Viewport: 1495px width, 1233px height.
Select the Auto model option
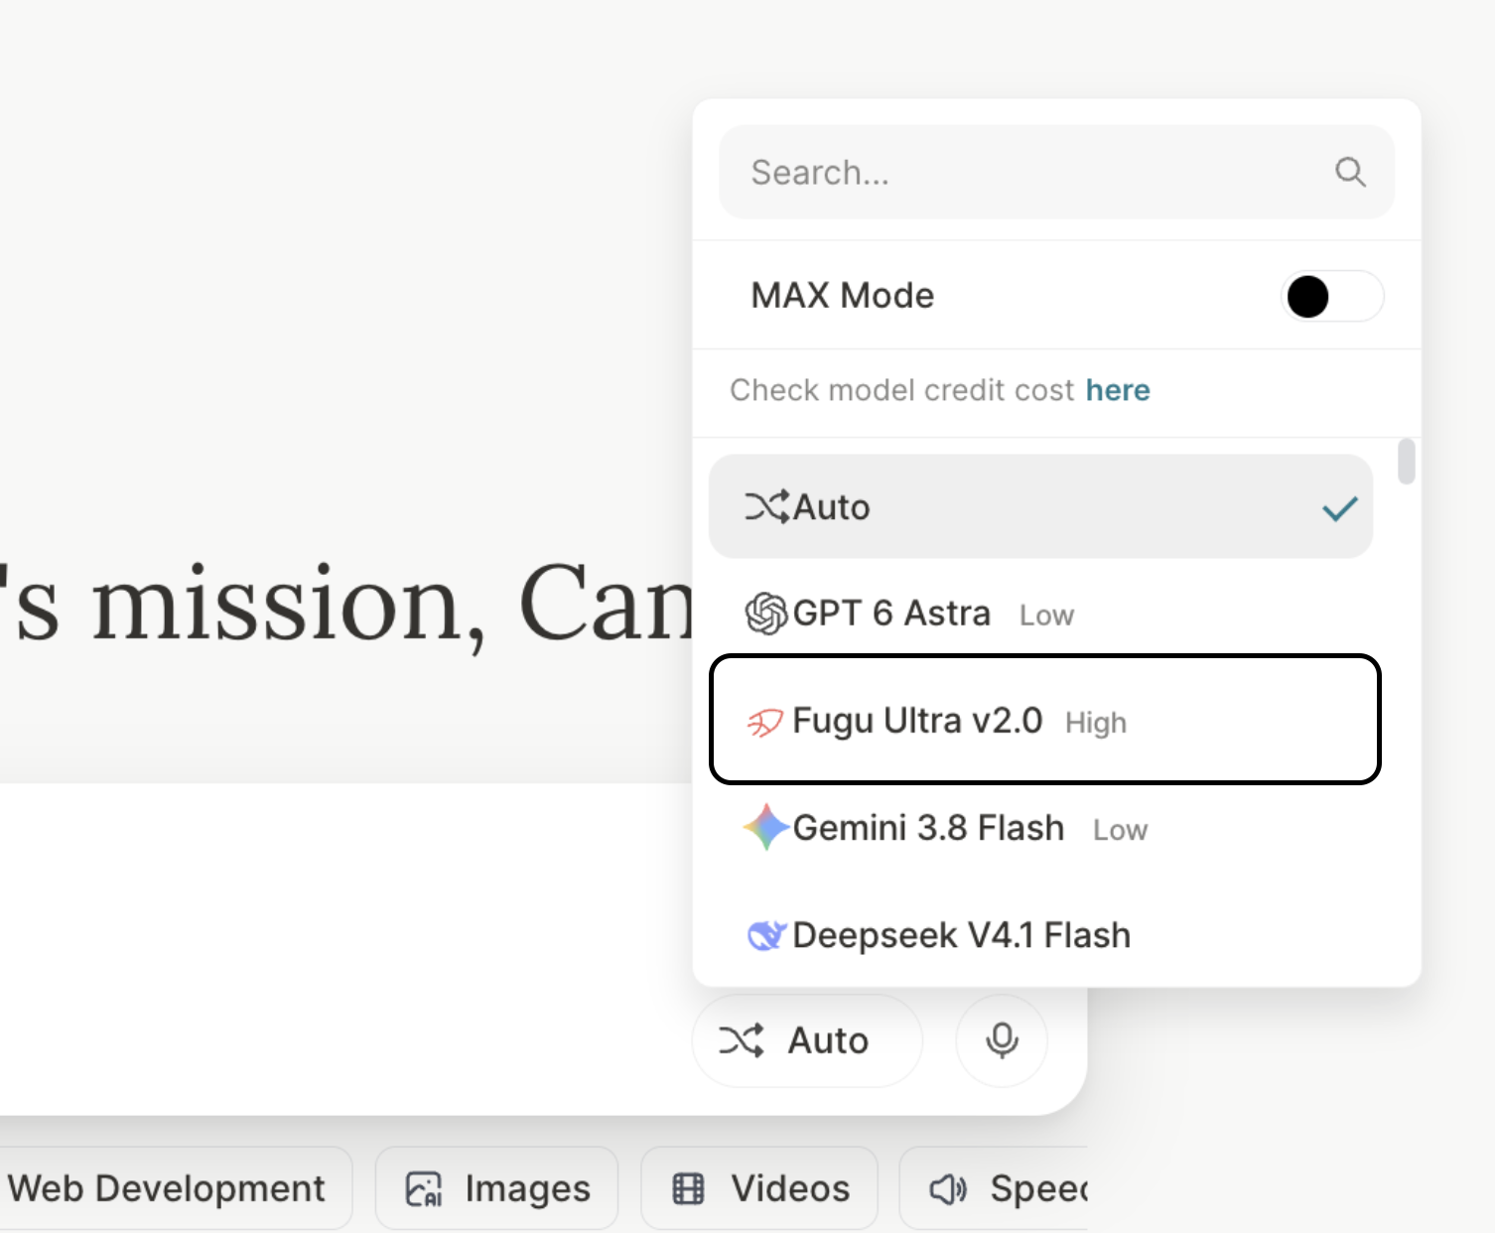click(1040, 506)
